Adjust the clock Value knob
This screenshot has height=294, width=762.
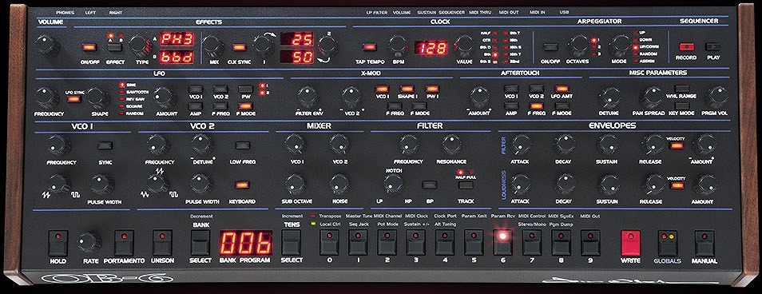pos(463,46)
